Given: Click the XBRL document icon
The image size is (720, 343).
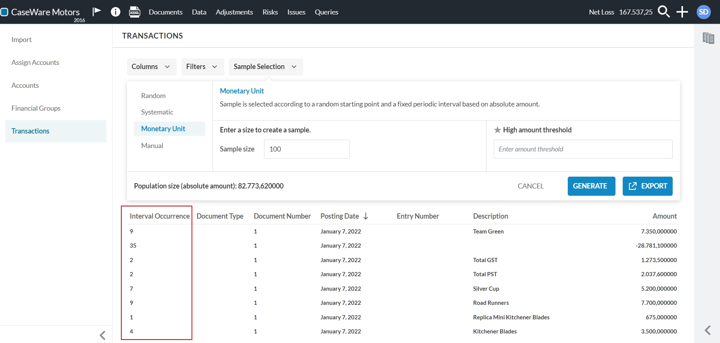Looking at the screenshot, I should click(x=134, y=12).
